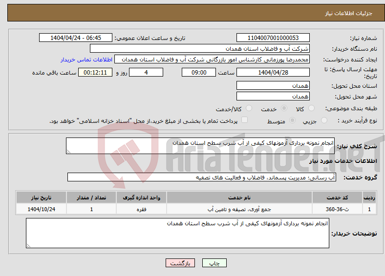The height and width of the screenshot is (276, 385).
Task: Open اطلاعات تماس خریدار link
Action: (x=86, y=59)
